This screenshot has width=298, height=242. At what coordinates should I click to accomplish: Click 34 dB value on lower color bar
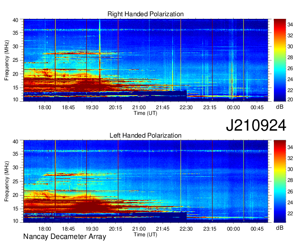click(290, 147)
